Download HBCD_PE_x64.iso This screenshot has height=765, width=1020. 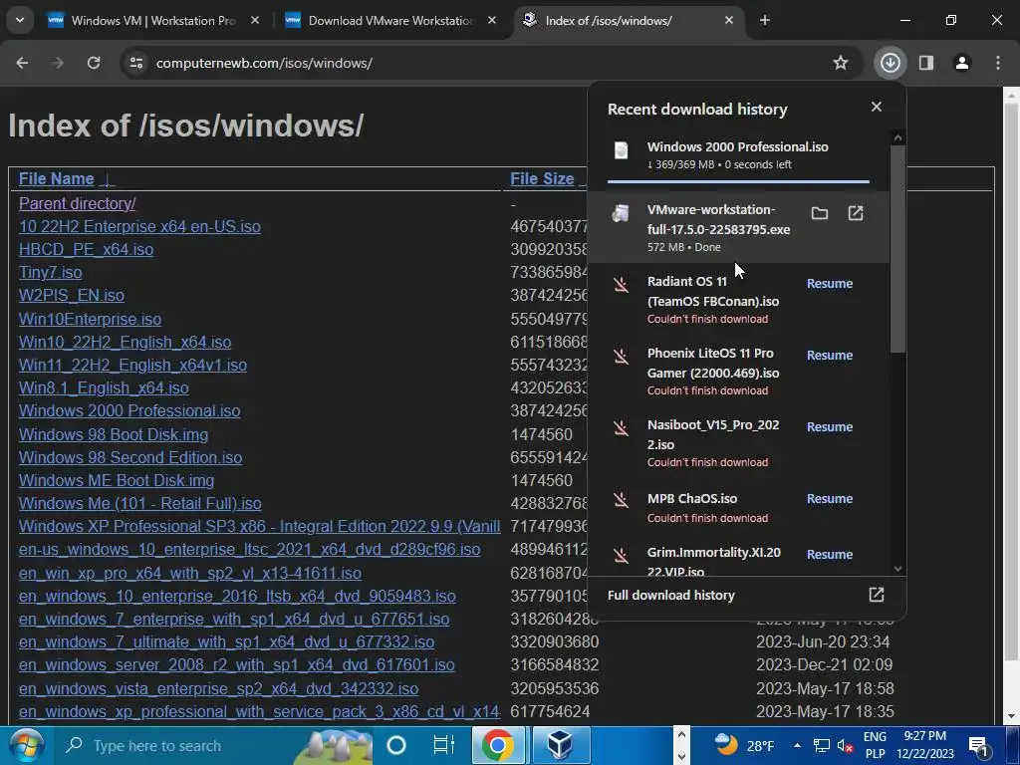86,250
